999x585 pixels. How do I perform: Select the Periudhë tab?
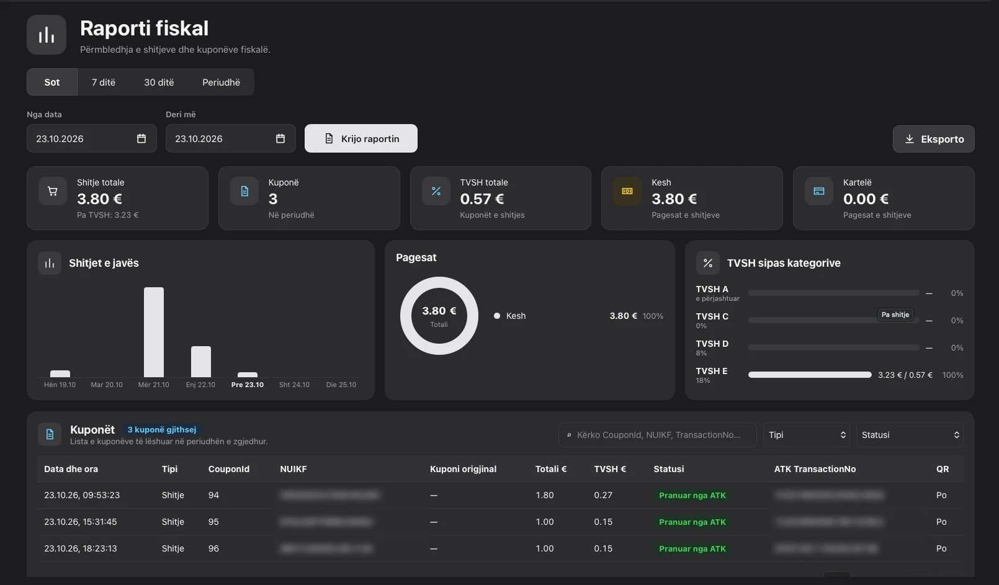click(x=221, y=82)
